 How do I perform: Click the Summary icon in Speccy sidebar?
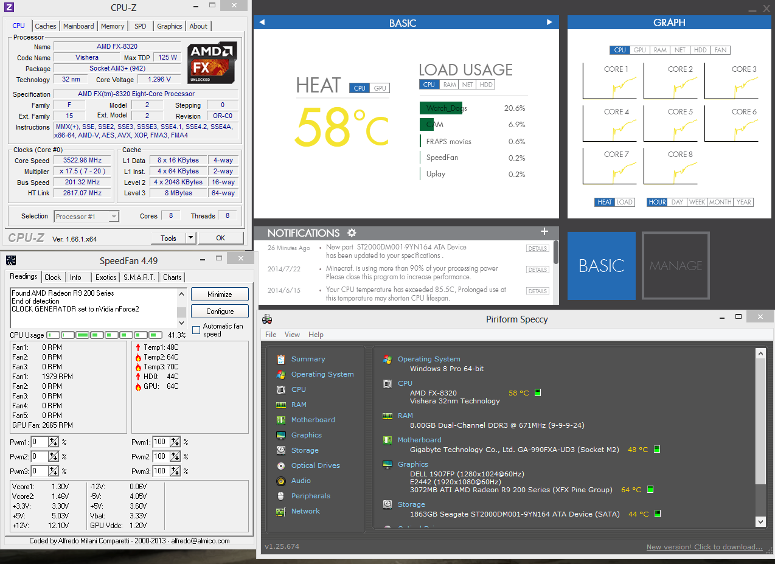click(x=280, y=359)
